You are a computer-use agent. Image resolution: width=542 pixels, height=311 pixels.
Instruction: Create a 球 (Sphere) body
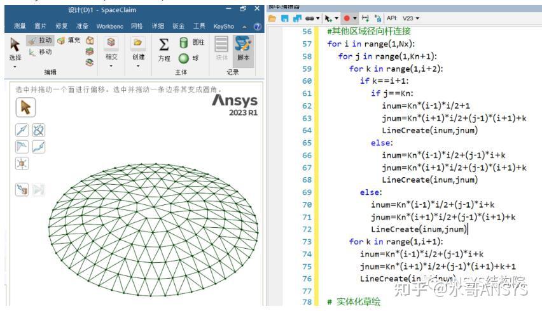coord(189,58)
